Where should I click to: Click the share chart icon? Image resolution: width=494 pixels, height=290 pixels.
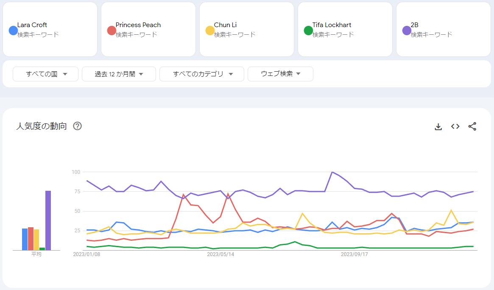tap(472, 126)
